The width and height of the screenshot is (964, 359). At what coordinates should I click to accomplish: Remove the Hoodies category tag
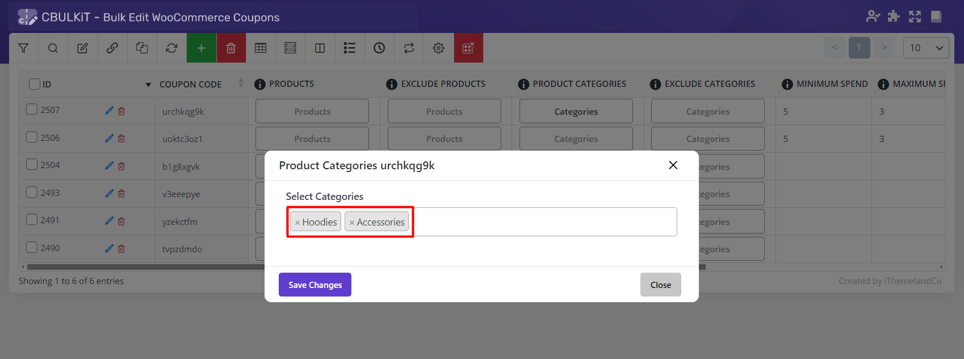(297, 223)
